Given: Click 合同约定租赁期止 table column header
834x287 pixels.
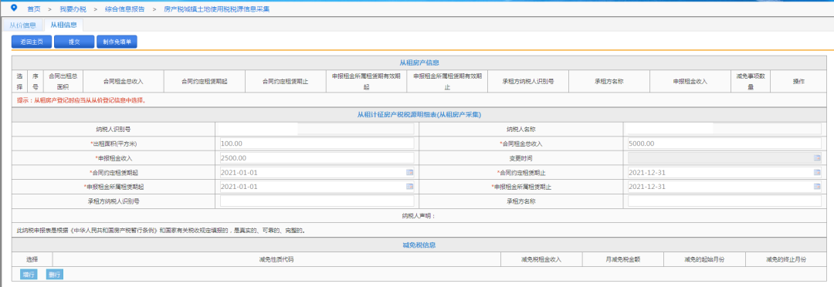Looking at the screenshot, I should coord(285,82).
